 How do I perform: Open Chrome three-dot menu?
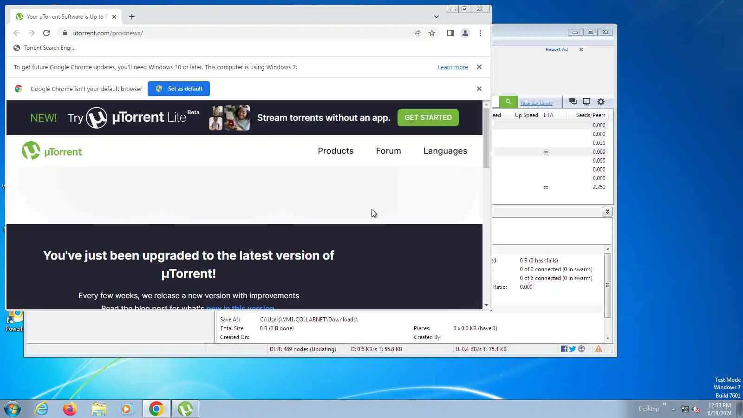click(480, 33)
